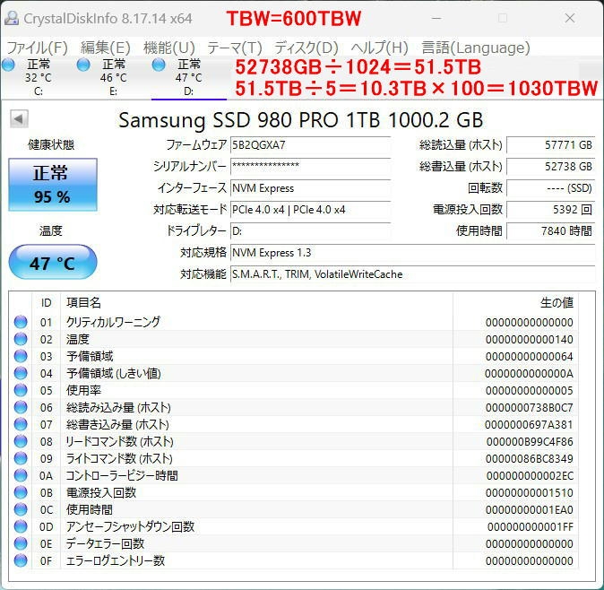
Task: Click the blue status icon for ID 0E
Action: coord(21,543)
